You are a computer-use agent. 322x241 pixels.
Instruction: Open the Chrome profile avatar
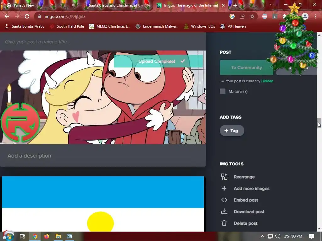(x=305, y=16)
